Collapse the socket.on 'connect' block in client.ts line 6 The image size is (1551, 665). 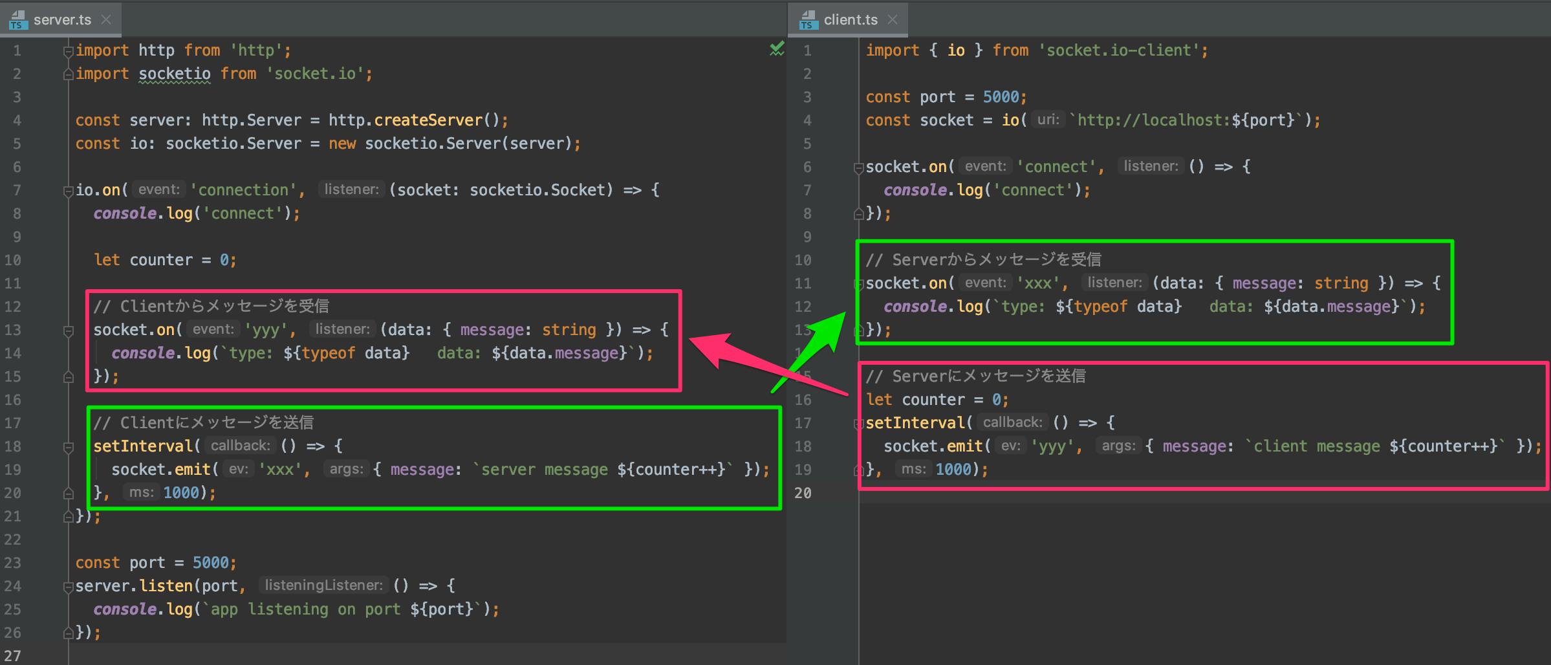click(858, 168)
